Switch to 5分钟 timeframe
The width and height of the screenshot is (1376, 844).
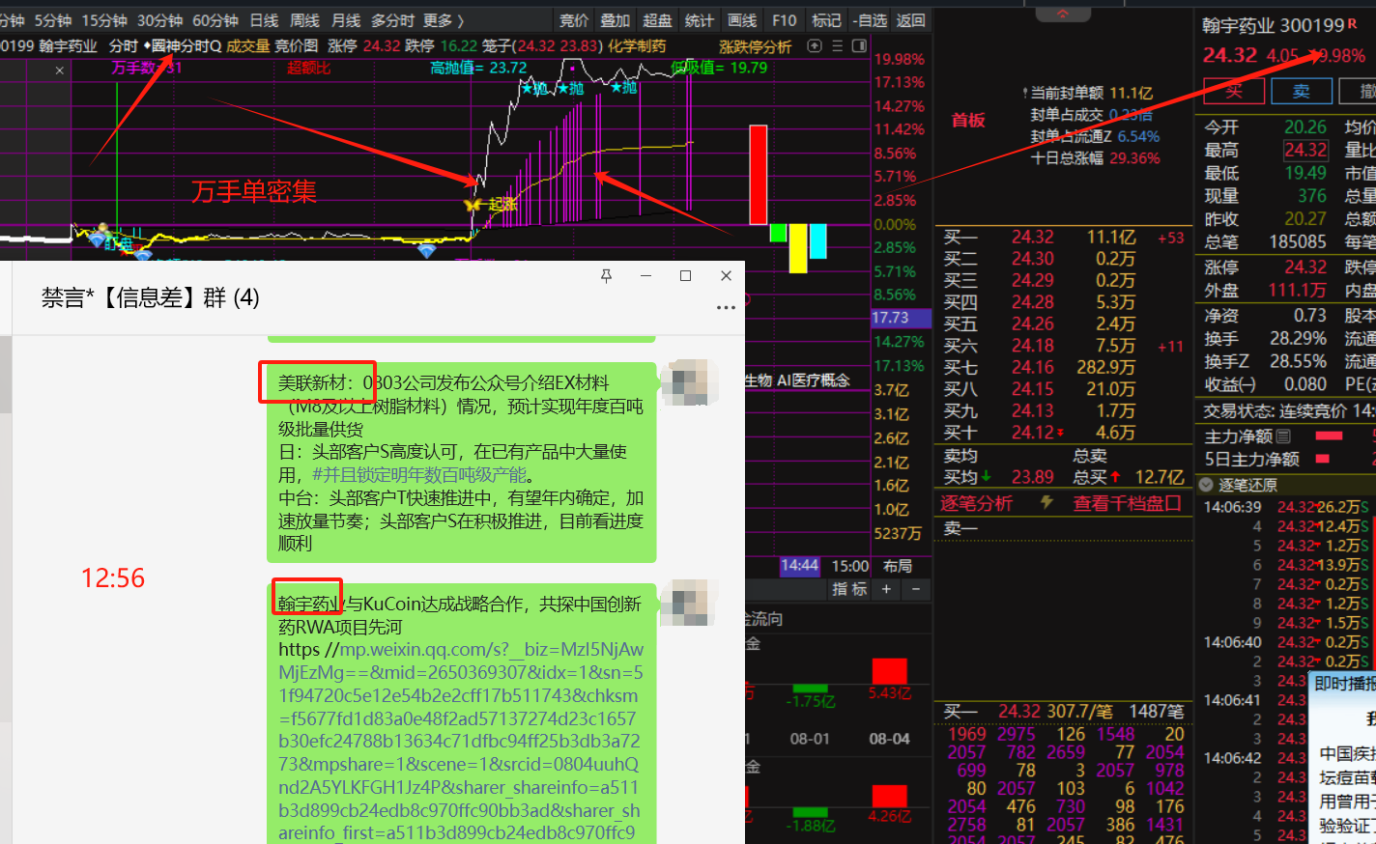pyautogui.click(x=53, y=20)
